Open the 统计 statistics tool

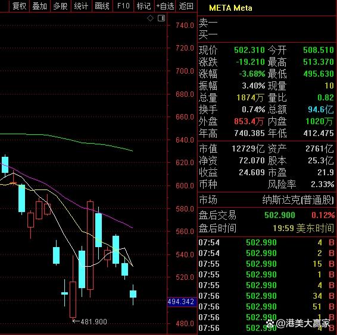tap(81, 6)
